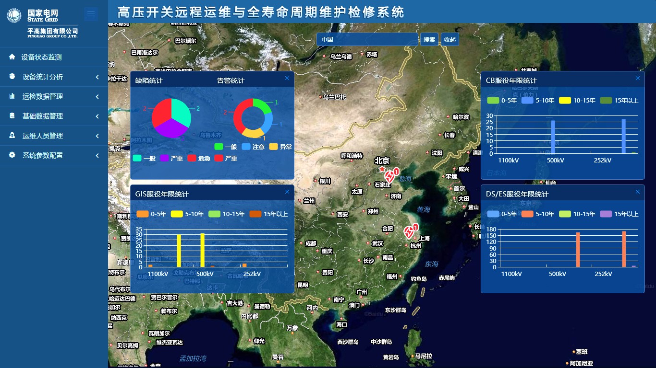Viewport: 656px width, 368px height.
Task: Open the 运检数据管理 menu item
Action: tap(43, 96)
